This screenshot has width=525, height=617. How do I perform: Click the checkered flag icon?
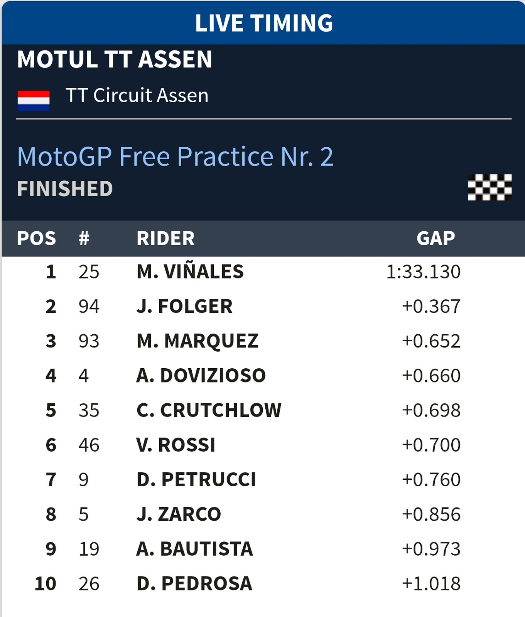coord(490,187)
